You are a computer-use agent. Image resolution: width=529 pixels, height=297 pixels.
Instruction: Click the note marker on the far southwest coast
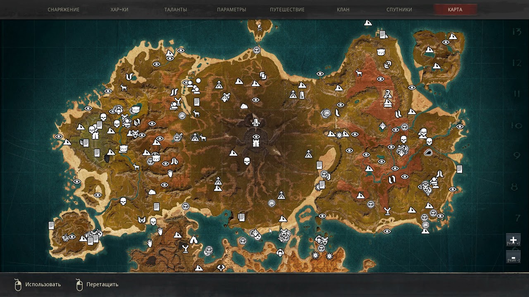[x=51, y=225]
